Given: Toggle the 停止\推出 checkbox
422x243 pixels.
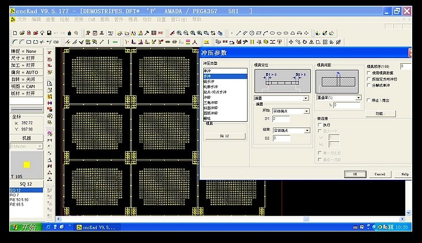Looking at the screenshot, I should pyautogui.click(x=368, y=100).
